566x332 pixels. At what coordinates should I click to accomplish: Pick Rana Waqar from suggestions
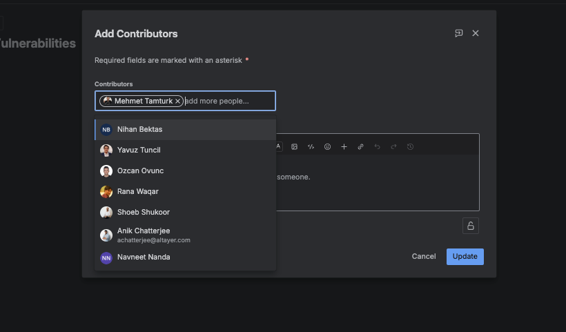(x=185, y=192)
